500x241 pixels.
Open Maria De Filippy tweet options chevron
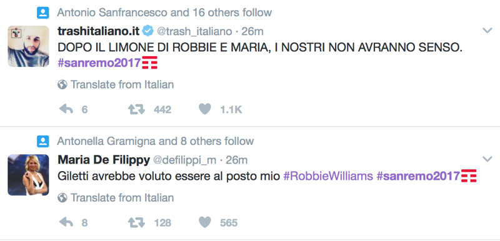pos(487,159)
